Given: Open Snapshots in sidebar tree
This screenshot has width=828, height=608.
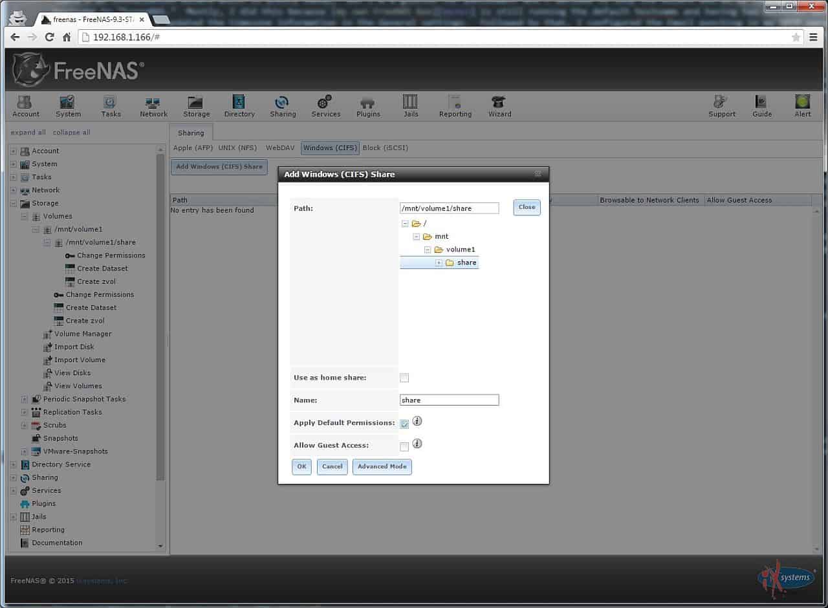Looking at the screenshot, I should click(60, 438).
